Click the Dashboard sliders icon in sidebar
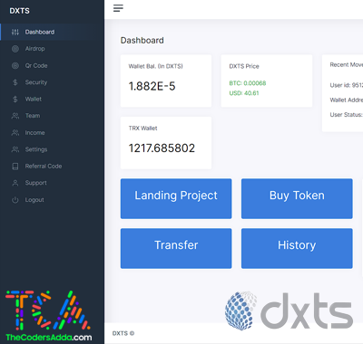The width and height of the screenshot is (363, 344). 15,32
